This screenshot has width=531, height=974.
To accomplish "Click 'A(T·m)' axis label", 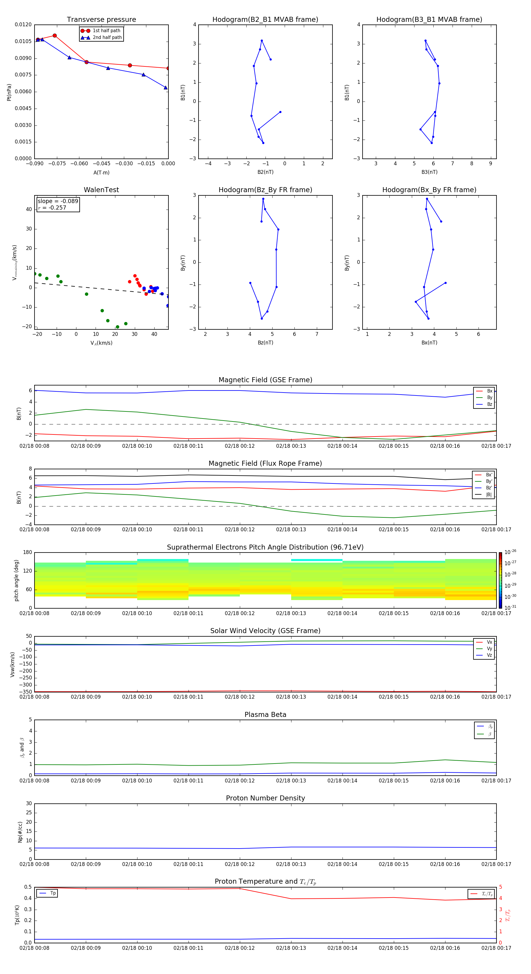I will 101,173.
